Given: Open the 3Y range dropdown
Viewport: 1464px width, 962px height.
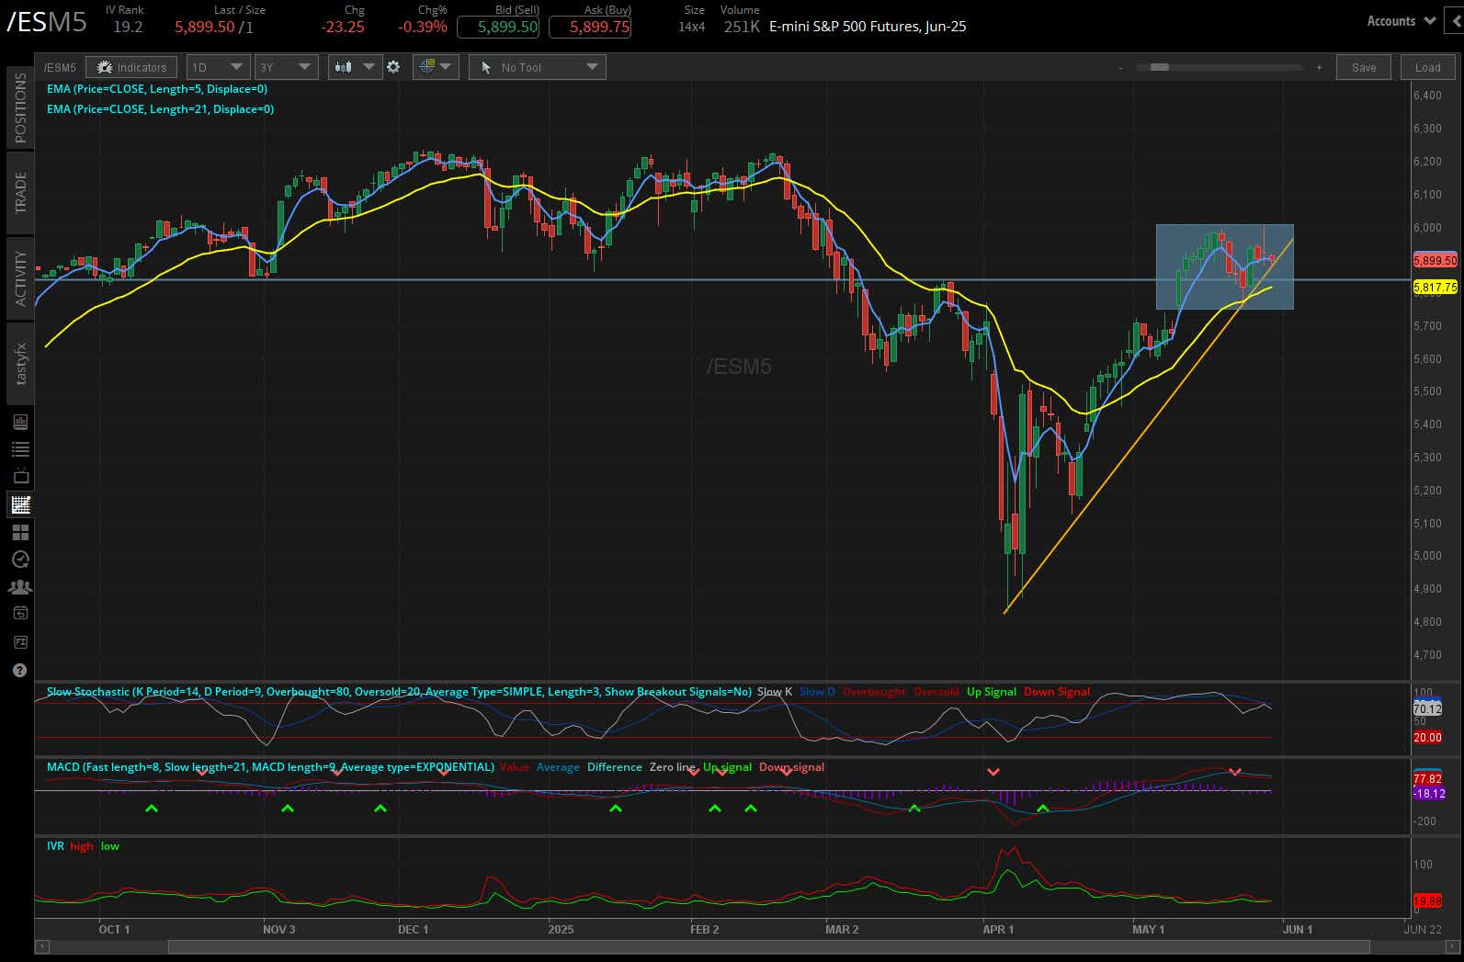Looking at the screenshot, I should click(286, 67).
